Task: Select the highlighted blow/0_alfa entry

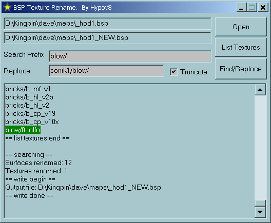Action: point(23,130)
